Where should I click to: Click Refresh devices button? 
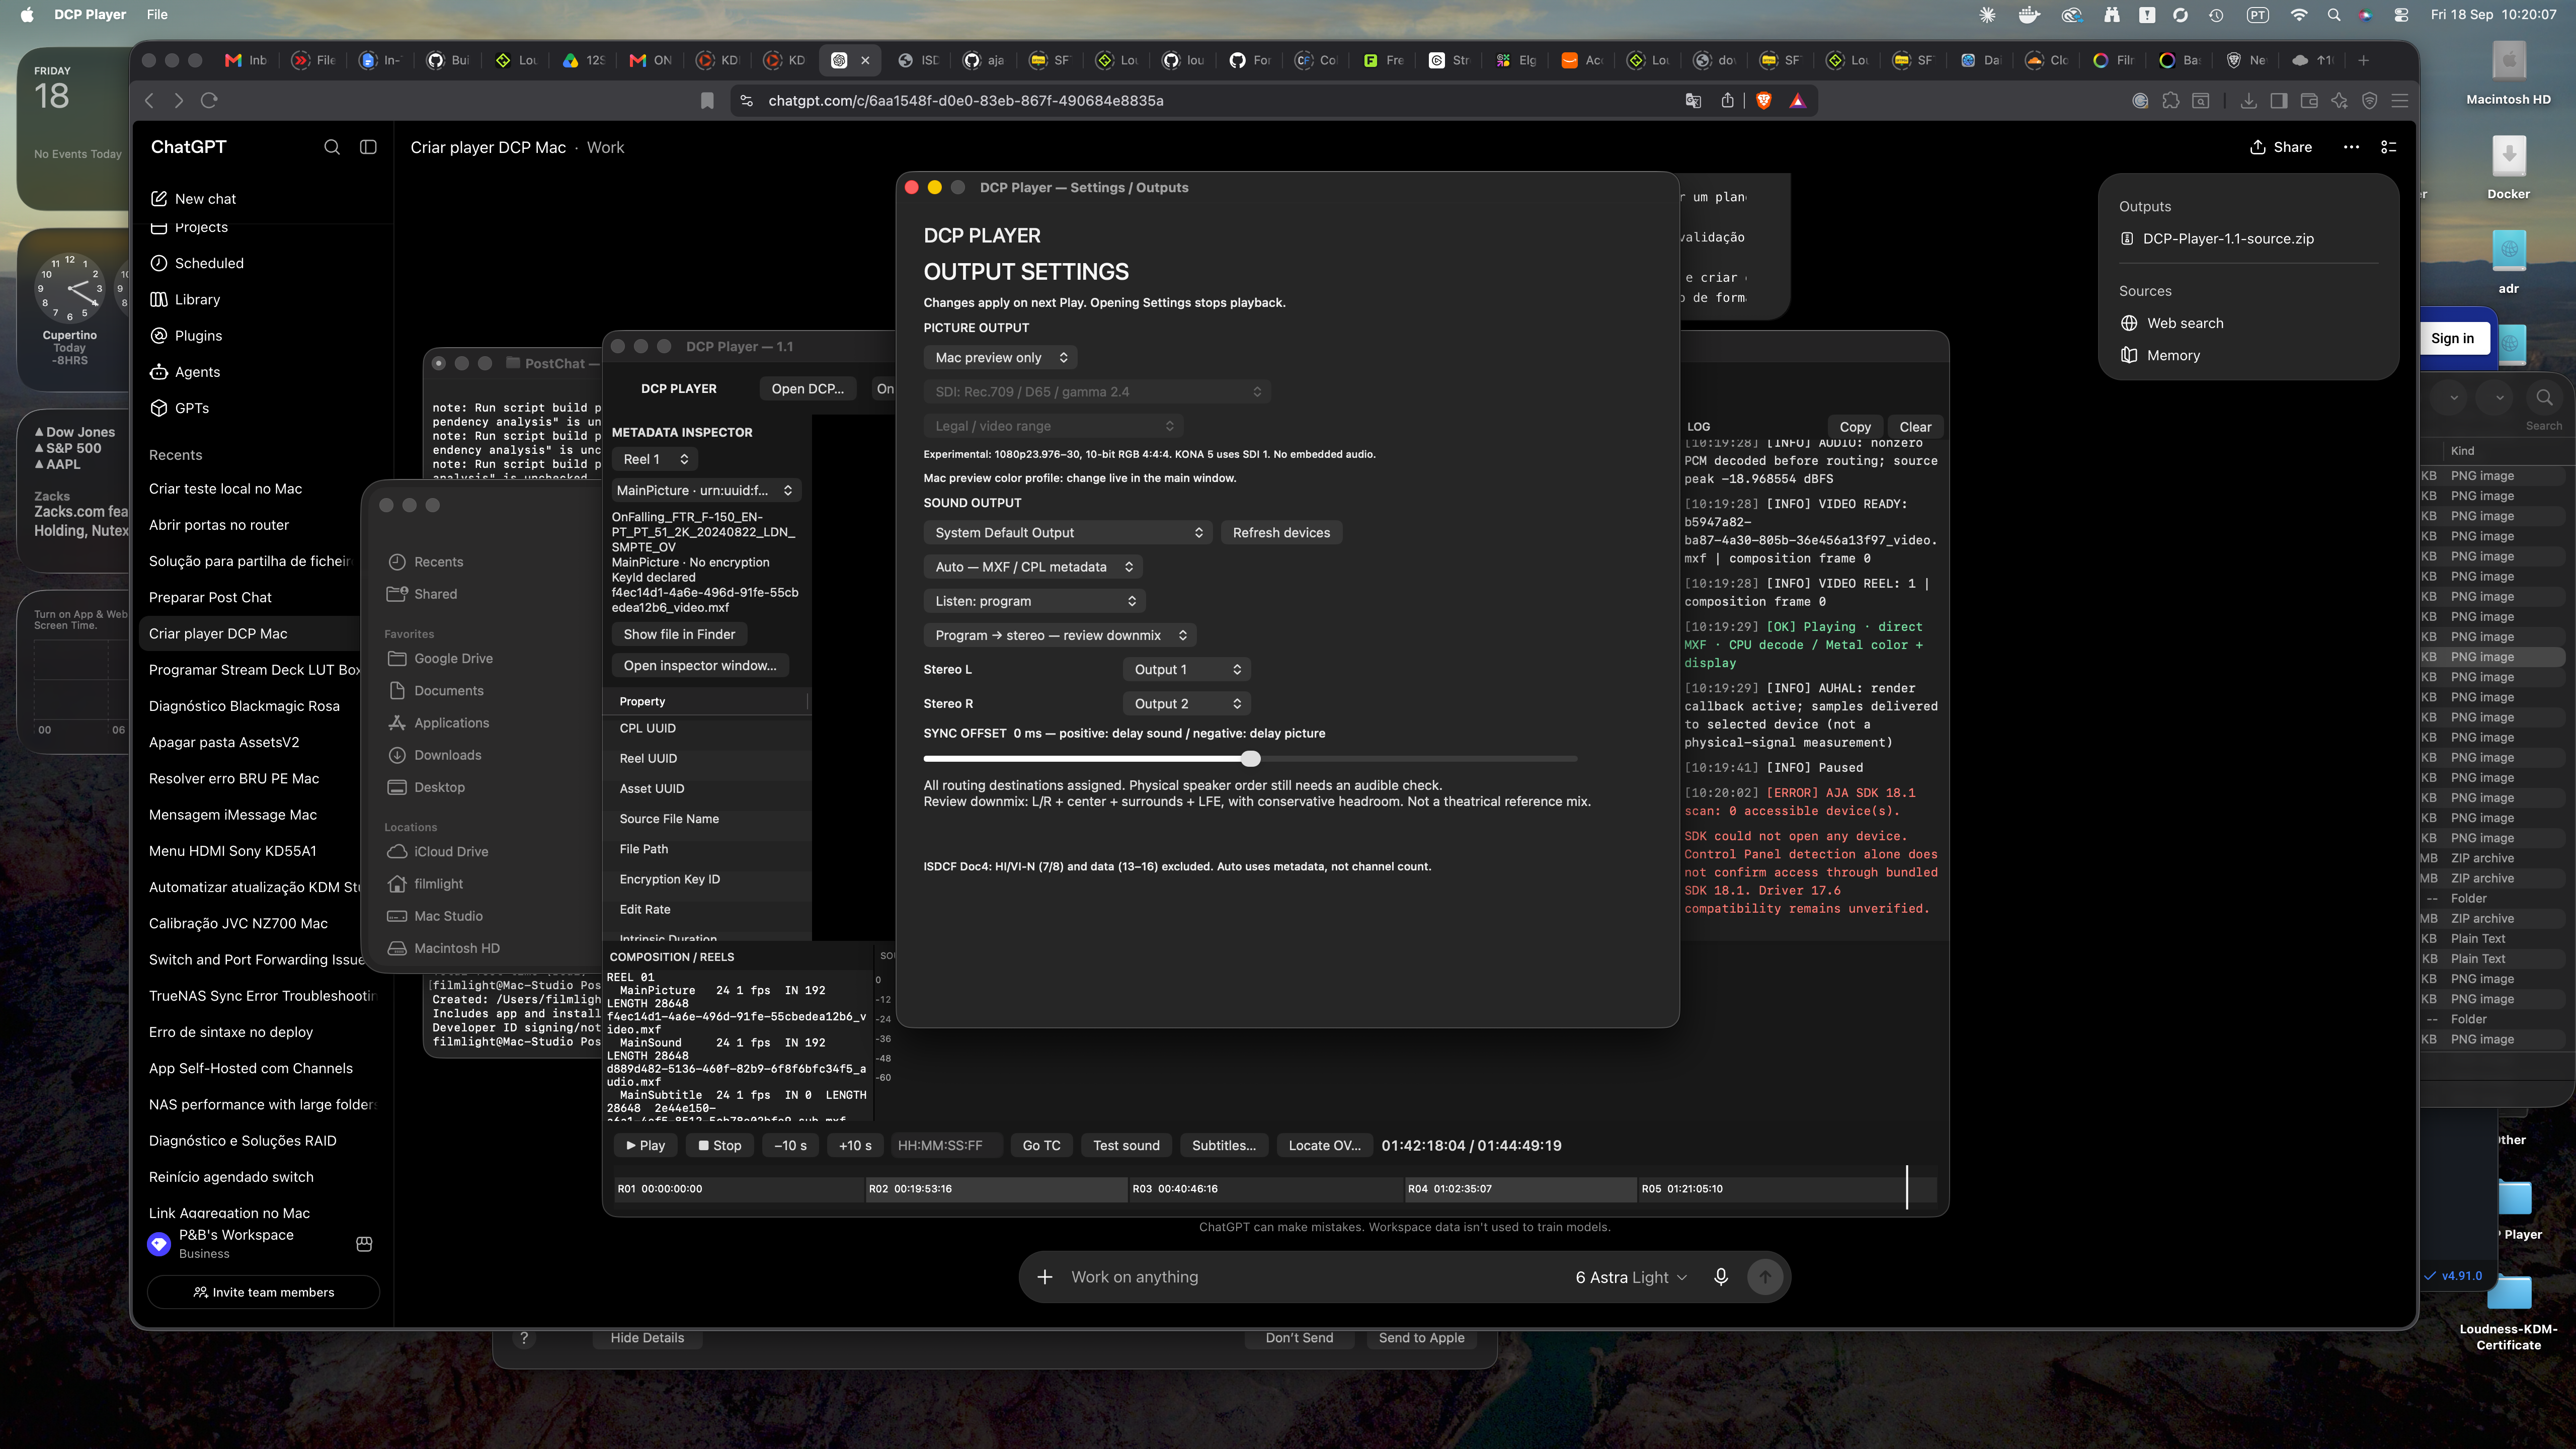click(x=1281, y=532)
